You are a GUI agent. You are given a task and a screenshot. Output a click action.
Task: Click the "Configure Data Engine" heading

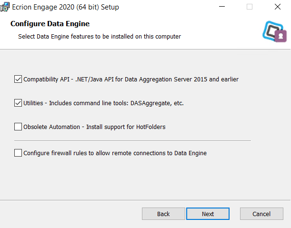click(50, 24)
